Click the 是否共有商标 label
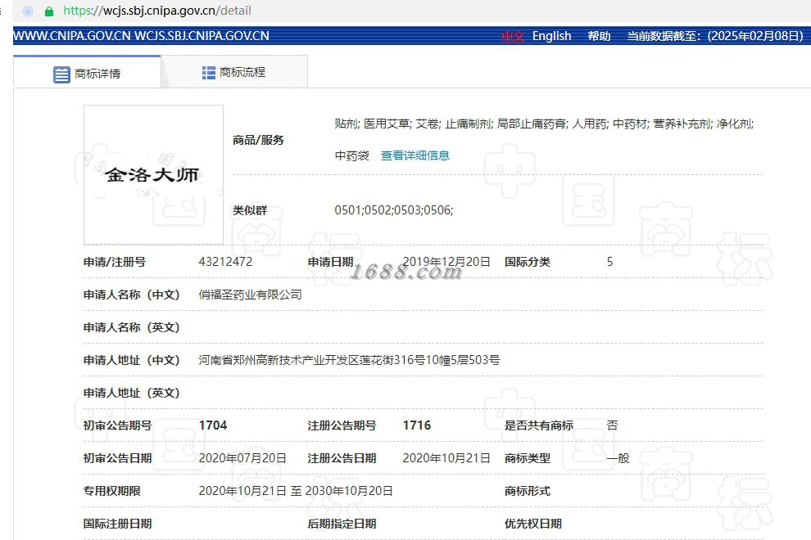The image size is (811, 540). [x=539, y=425]
